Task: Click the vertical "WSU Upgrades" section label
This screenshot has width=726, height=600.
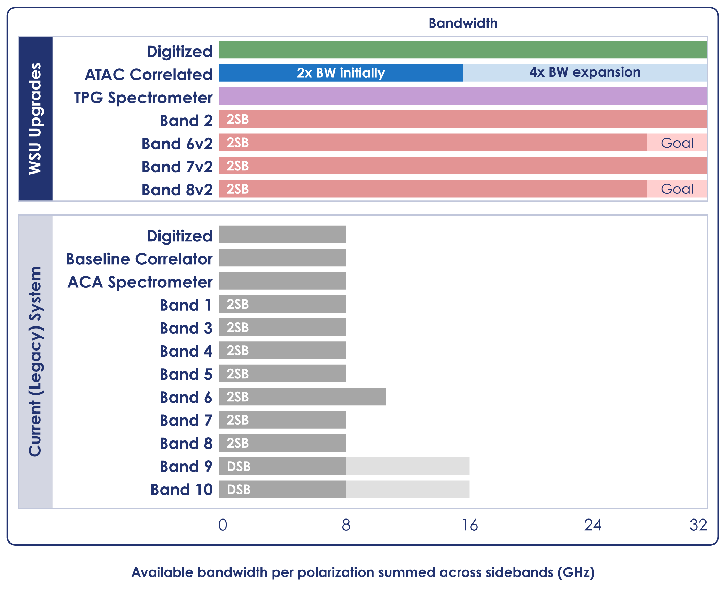Action: (x=36, y=118)
